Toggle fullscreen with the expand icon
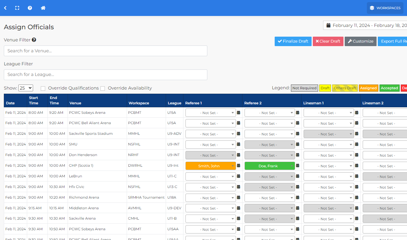Screen dimensions: 407x240 17,8
